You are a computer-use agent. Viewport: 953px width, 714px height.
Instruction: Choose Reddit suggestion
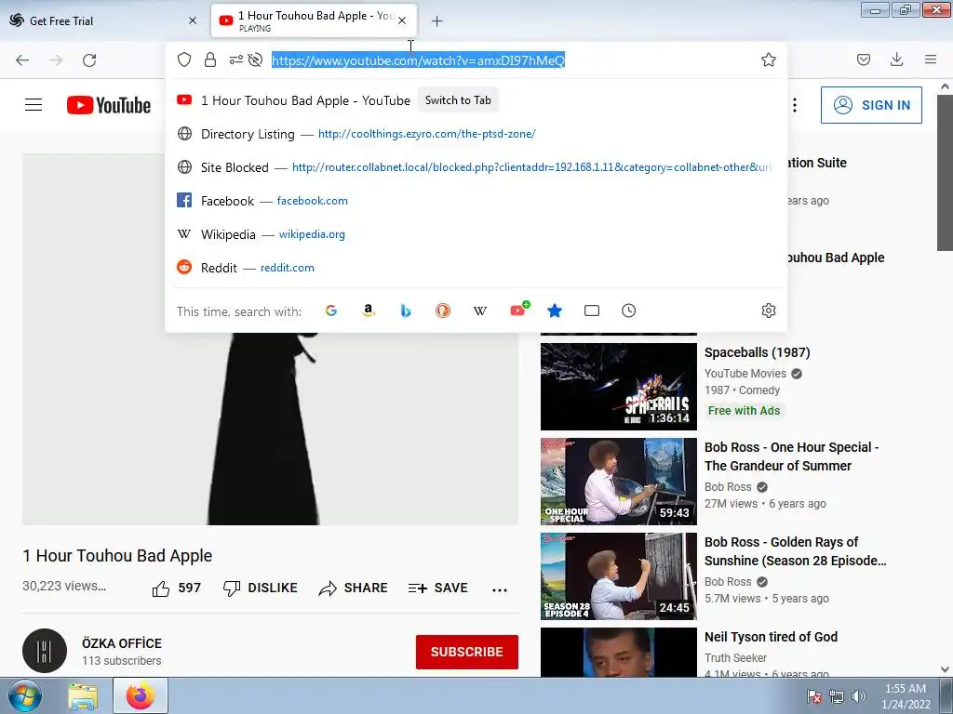click(x=476, y=267)
